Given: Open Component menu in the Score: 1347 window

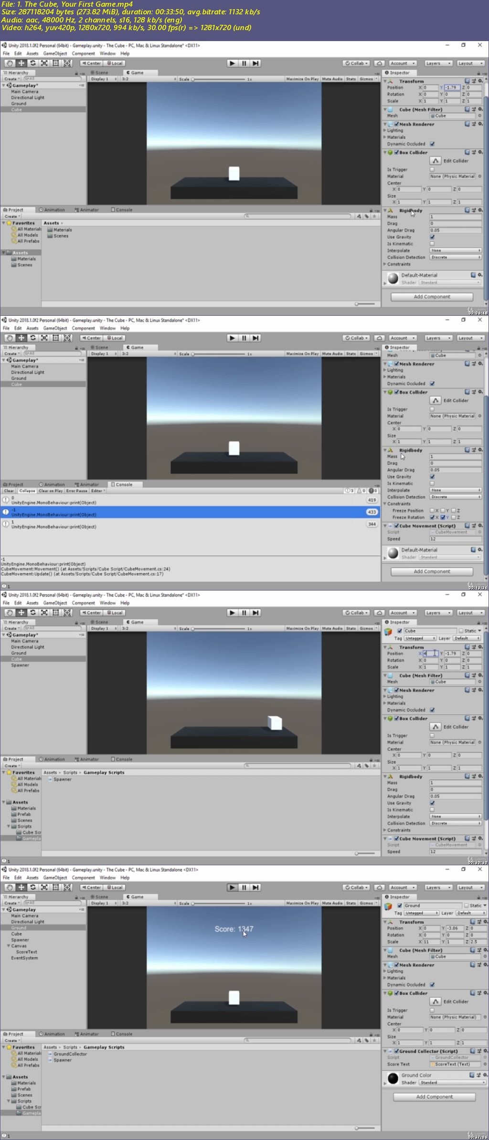Looking at the screenshot, I should point(84,878).
